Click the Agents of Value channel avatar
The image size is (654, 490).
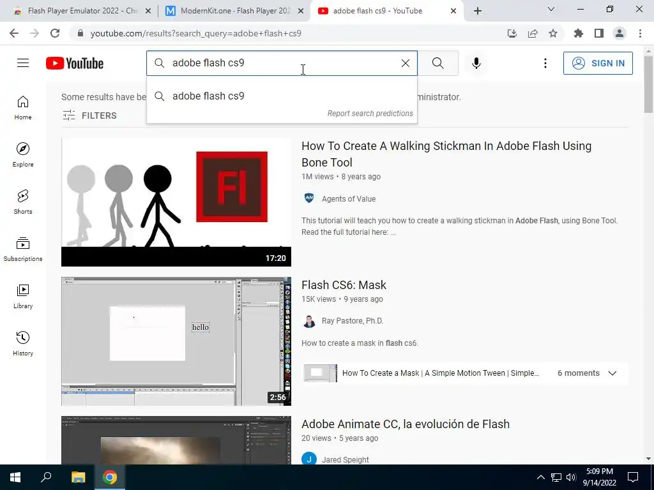(309, 198)
